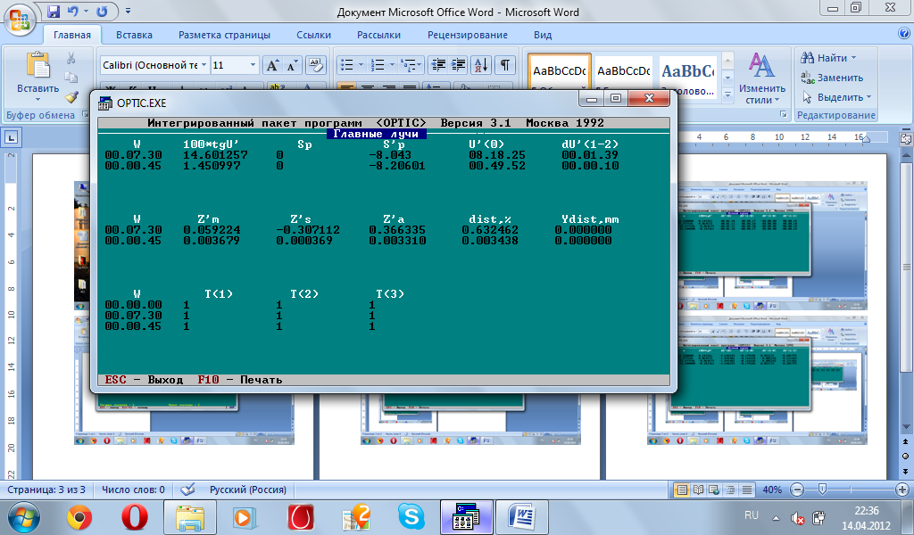Image resolution: width=914 pixels, height=535 pixels.
Task: Click the Office round button
Action: (x=19, y=21)
